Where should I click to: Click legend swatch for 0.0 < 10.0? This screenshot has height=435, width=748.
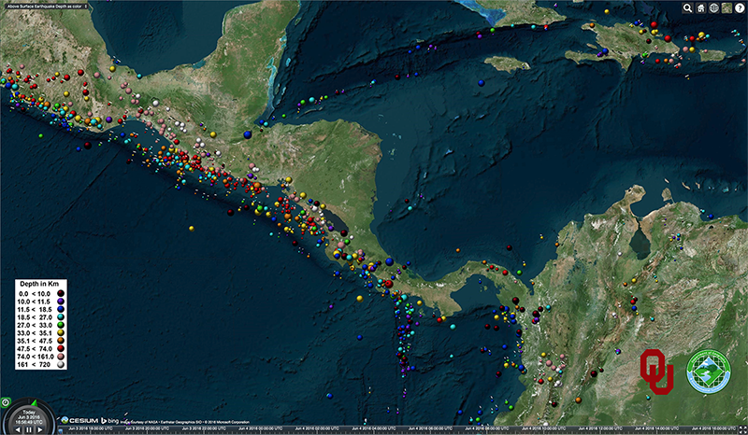coord(61,293)
